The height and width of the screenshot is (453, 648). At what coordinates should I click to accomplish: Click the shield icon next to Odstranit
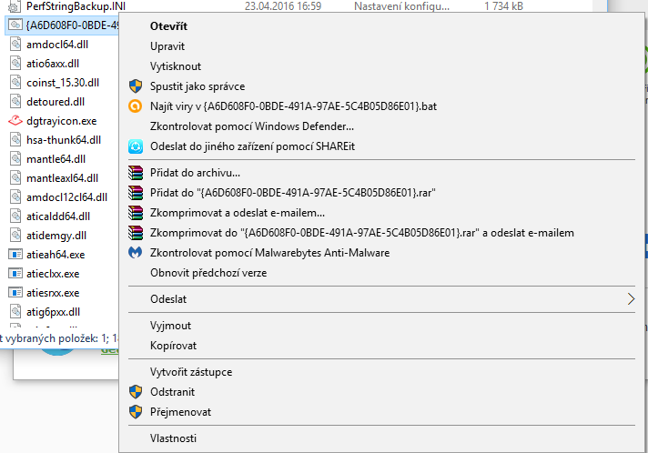click(x=136, y=392)
